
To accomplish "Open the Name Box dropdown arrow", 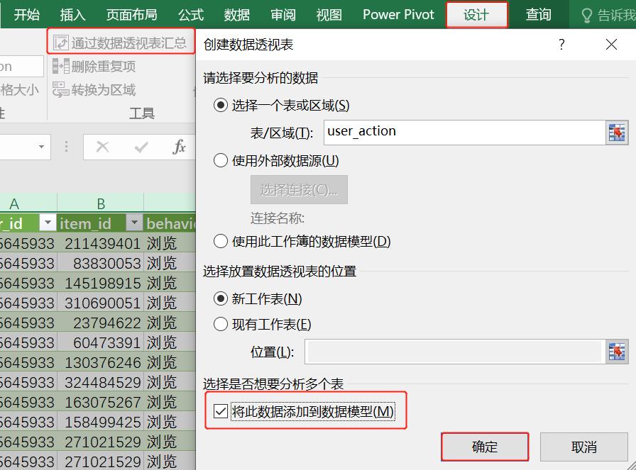I will coord(41,147).
